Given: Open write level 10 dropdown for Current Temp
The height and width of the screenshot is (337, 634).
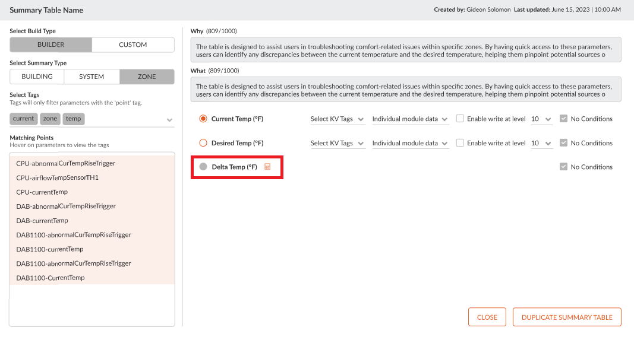Looking at the screenshot, I should [x=541, y=119].
